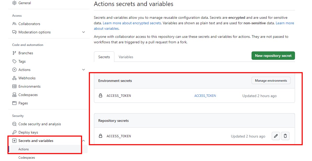Click the Deploy keys key icon
This screenshot has width=312, height=161.
(x=14, y=132)
